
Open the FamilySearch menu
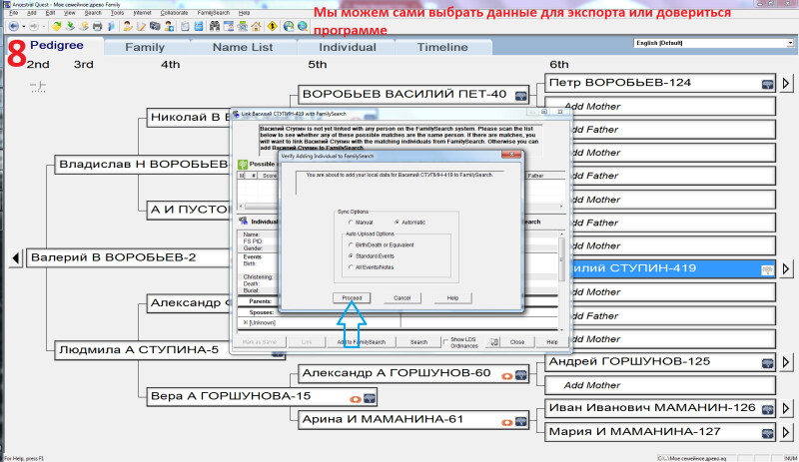214,13
